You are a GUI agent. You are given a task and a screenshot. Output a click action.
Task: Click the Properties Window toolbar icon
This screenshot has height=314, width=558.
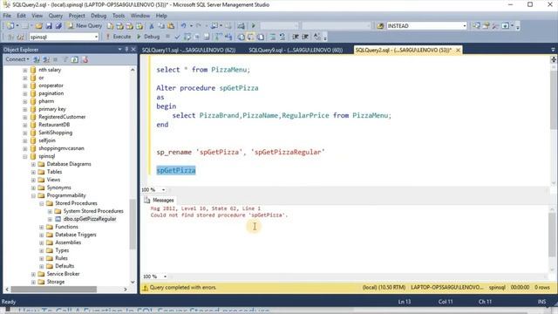coord(486,26)
